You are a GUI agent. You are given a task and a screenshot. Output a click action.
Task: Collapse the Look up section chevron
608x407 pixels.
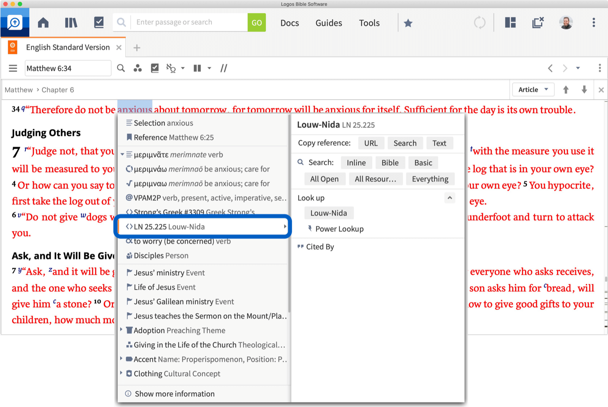tap(450, 198)
